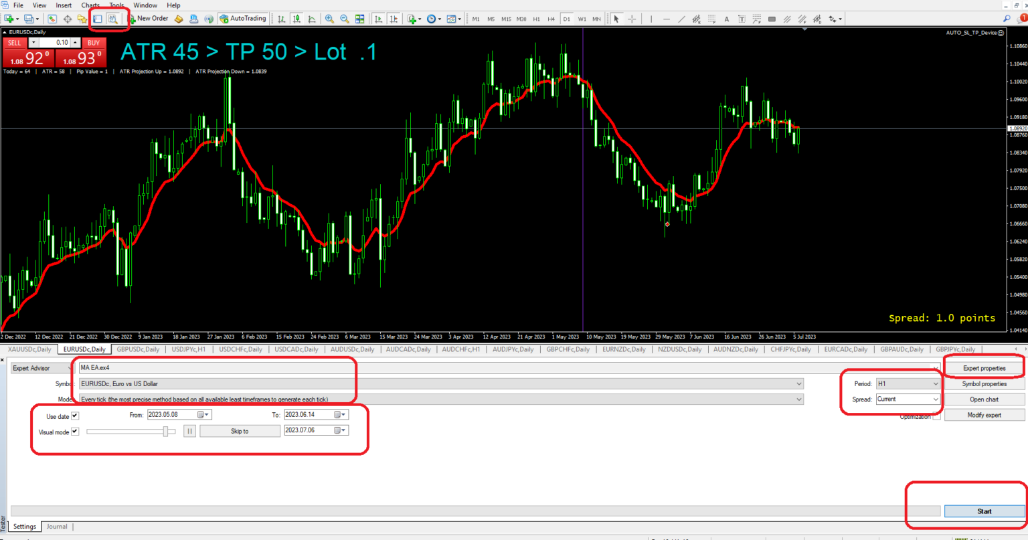This screenshot has height=540, width=1028.
Task: Click the Skip to button
Action: coord(240,431)
